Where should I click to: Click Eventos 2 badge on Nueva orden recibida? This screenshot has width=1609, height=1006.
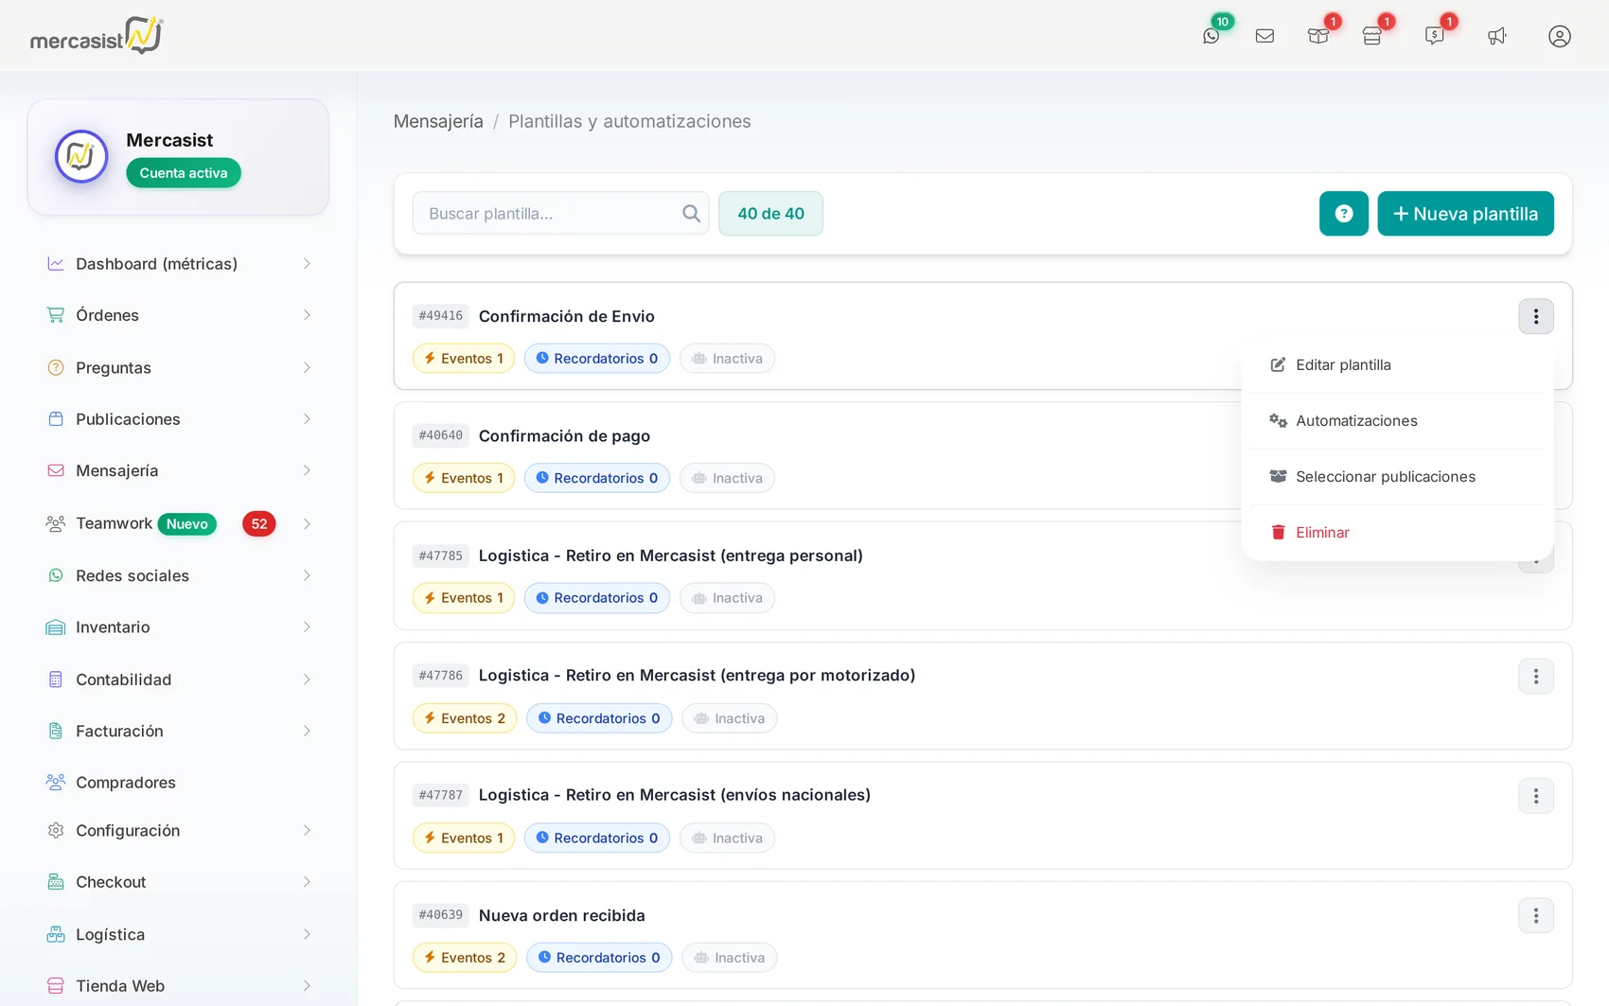click(465, 958)
